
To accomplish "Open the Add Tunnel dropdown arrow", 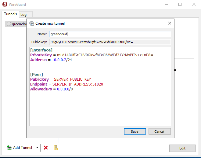I will (x=37, y=148).
